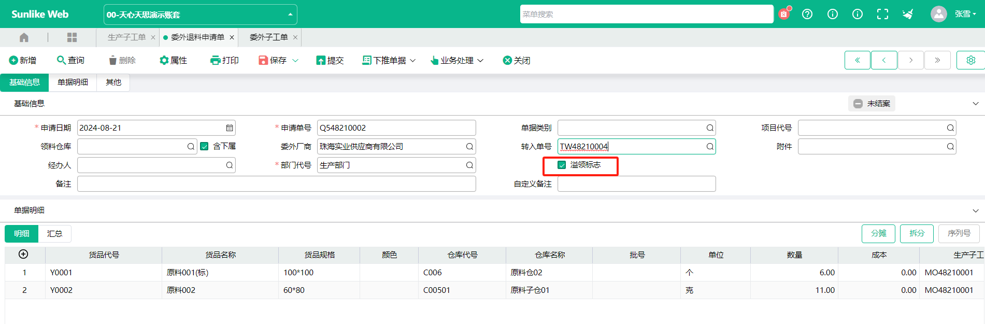
Task: Go to next record arrow
Action: (911, 60)
